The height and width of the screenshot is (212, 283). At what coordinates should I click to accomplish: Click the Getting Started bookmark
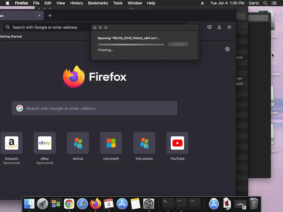click(11, 36)
